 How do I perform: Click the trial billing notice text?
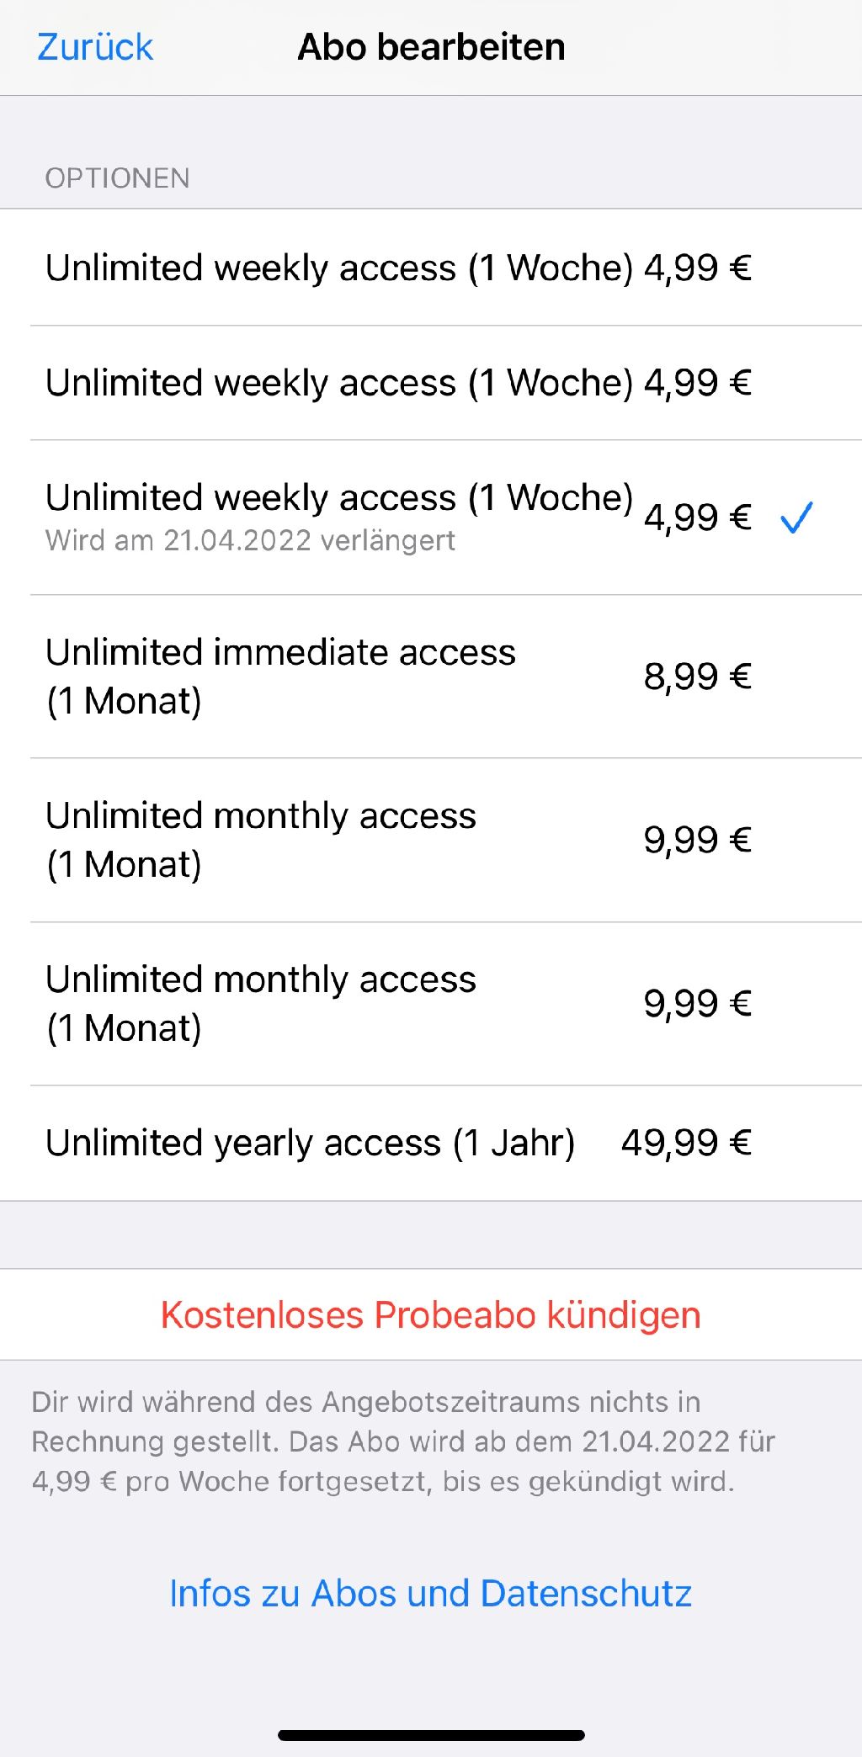402,1441
